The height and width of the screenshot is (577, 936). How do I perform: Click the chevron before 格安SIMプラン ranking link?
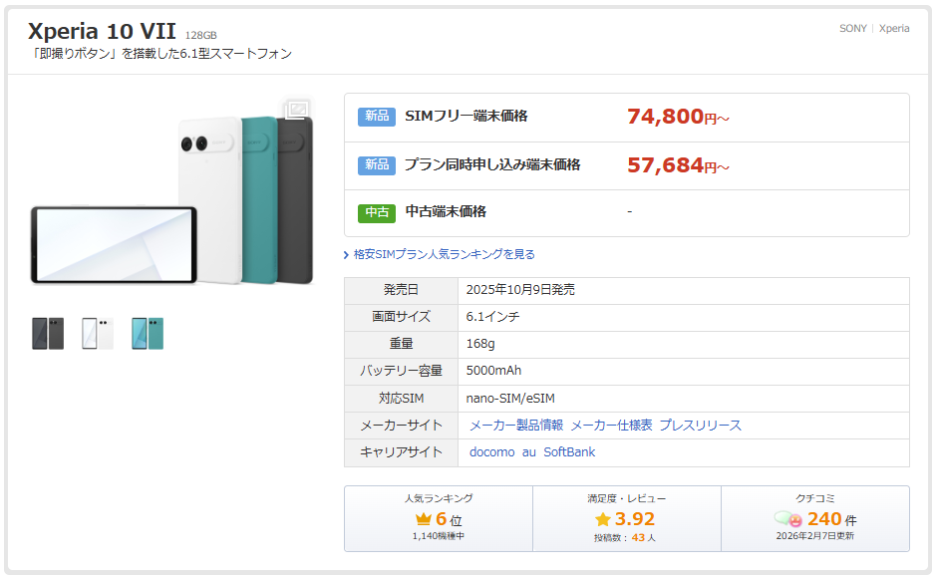pyautogui.click(x=346, y=255)
